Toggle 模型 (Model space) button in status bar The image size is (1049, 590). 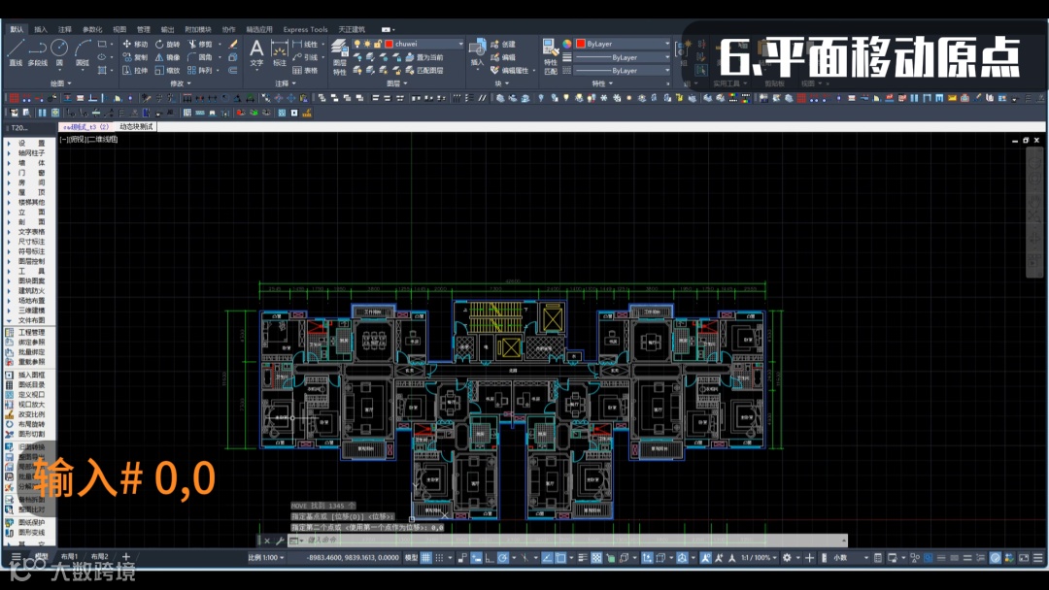[411, 557]
